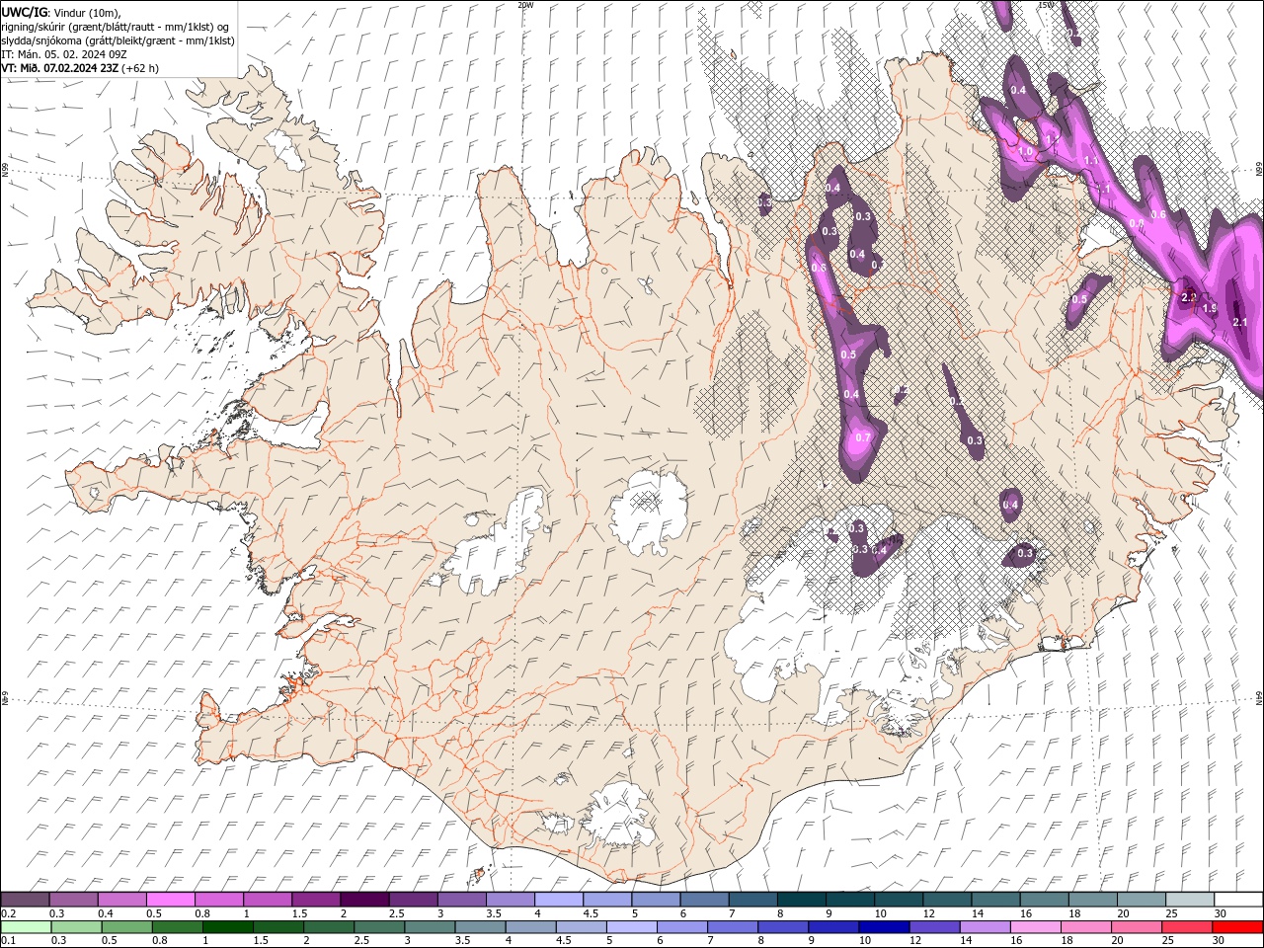The width and height of the screenshot is (1264, 948).
Task: Select the lavender 4 swatch in upper legend bar
Action: point(558,900)
